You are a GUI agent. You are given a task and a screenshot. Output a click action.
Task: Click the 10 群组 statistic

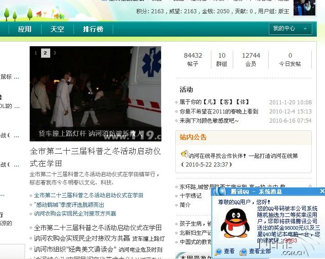pos(221,59)
